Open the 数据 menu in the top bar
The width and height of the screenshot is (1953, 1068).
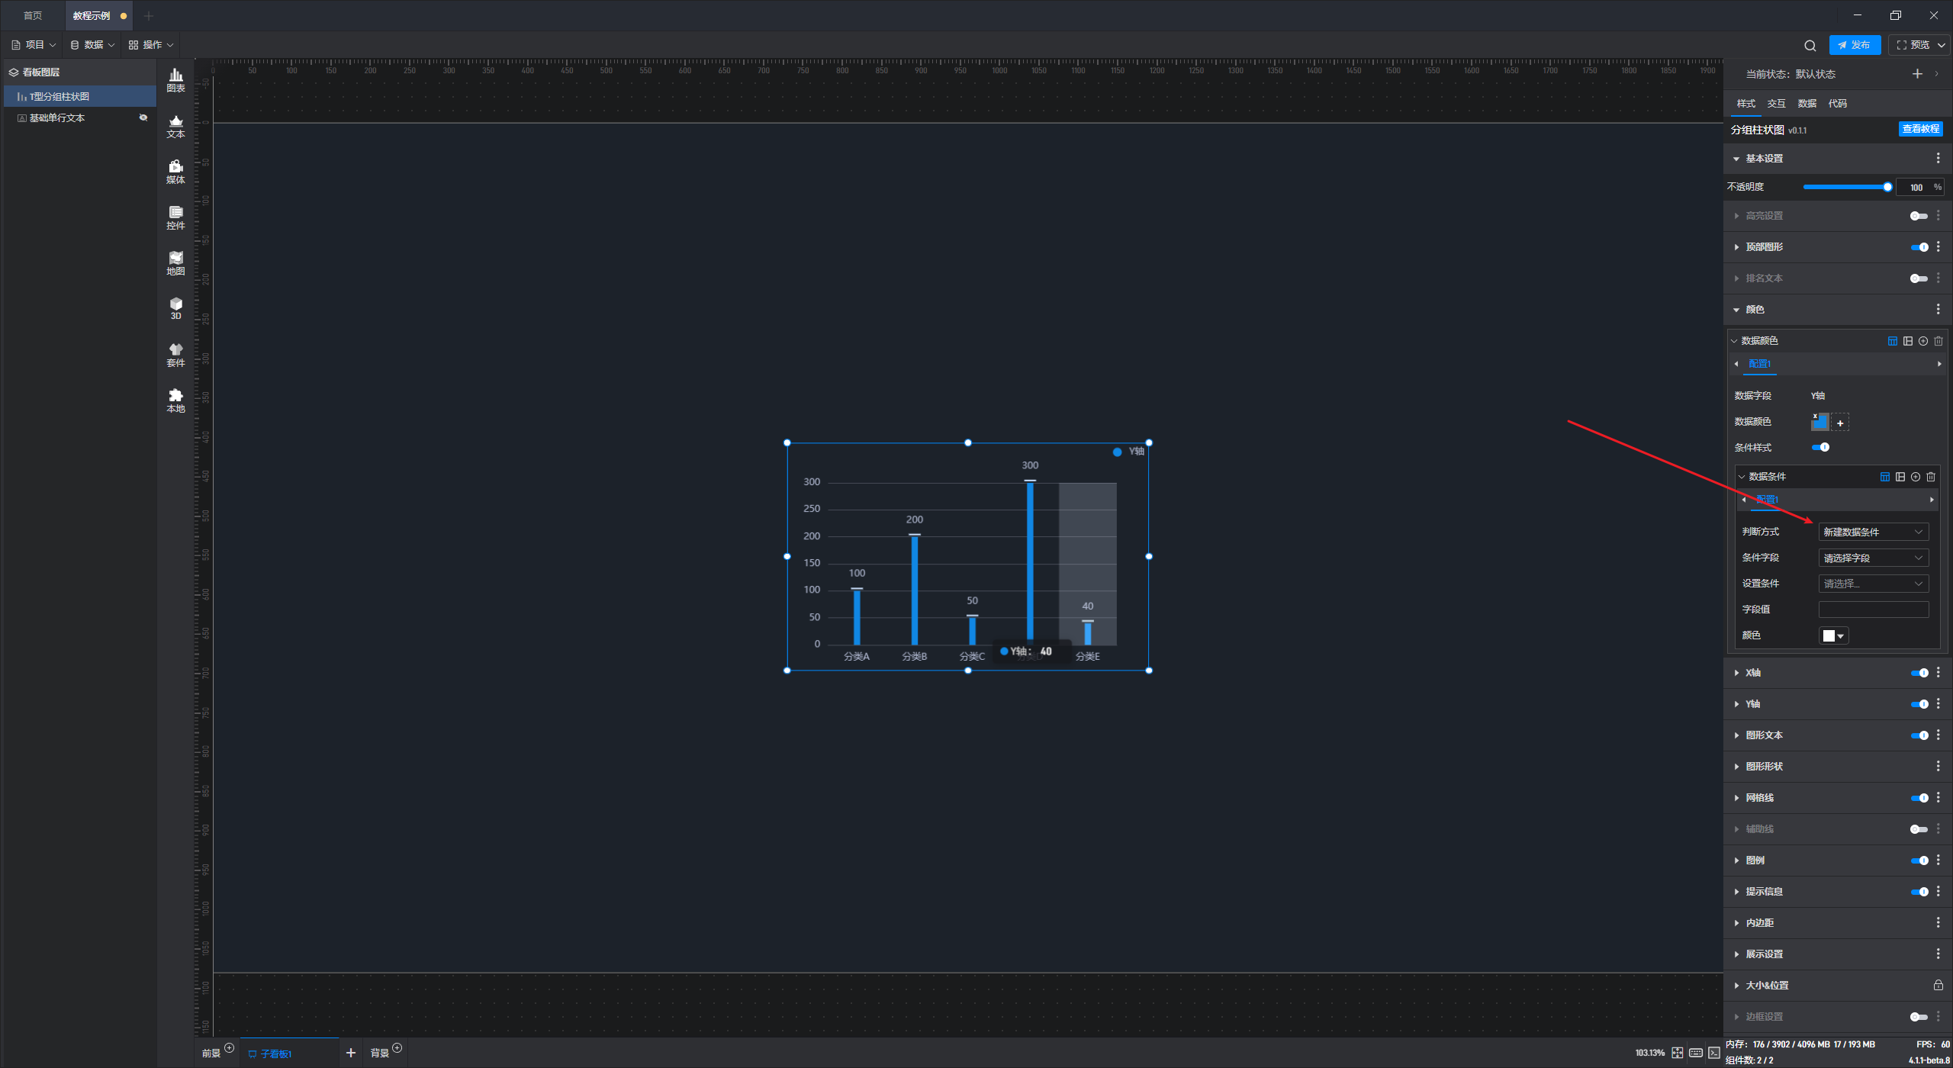[92, 45]
